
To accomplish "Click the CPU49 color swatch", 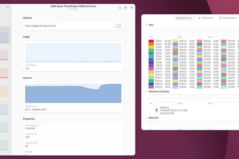I will point(223,41).
